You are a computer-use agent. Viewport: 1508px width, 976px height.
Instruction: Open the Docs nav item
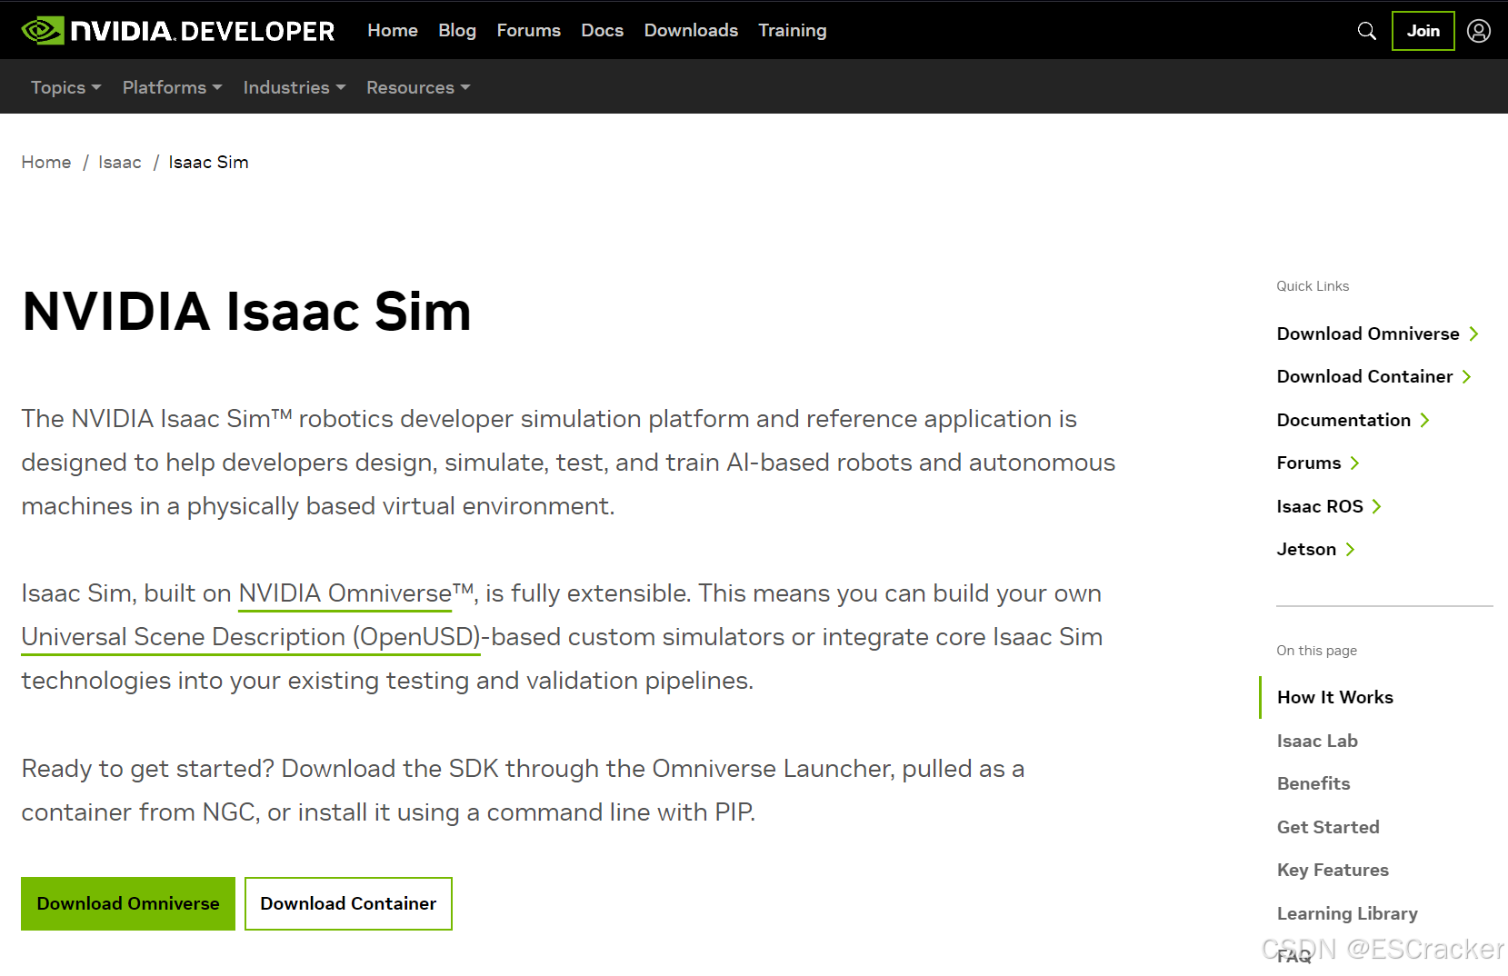pyautogui.click(x=602, y=30)
